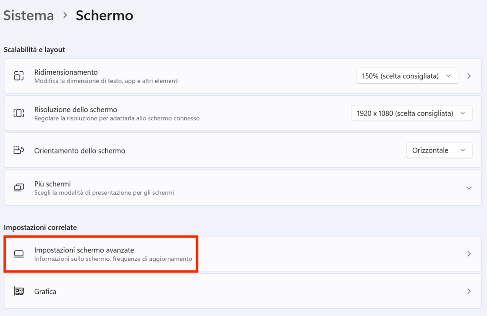This screenshot has height=316, width=487.
Task: Click the Orientamento dello schermo row
Action: point(174,150)
